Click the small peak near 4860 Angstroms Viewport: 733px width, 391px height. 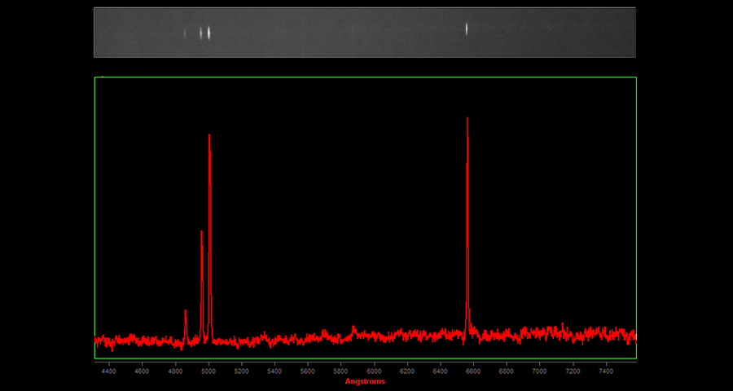(186, 312)
